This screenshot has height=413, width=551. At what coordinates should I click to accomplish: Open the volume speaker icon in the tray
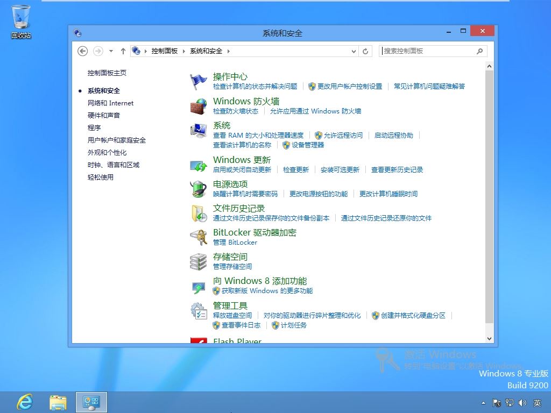522,403
